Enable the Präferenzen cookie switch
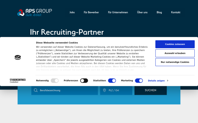 click(x=84, y=81)
